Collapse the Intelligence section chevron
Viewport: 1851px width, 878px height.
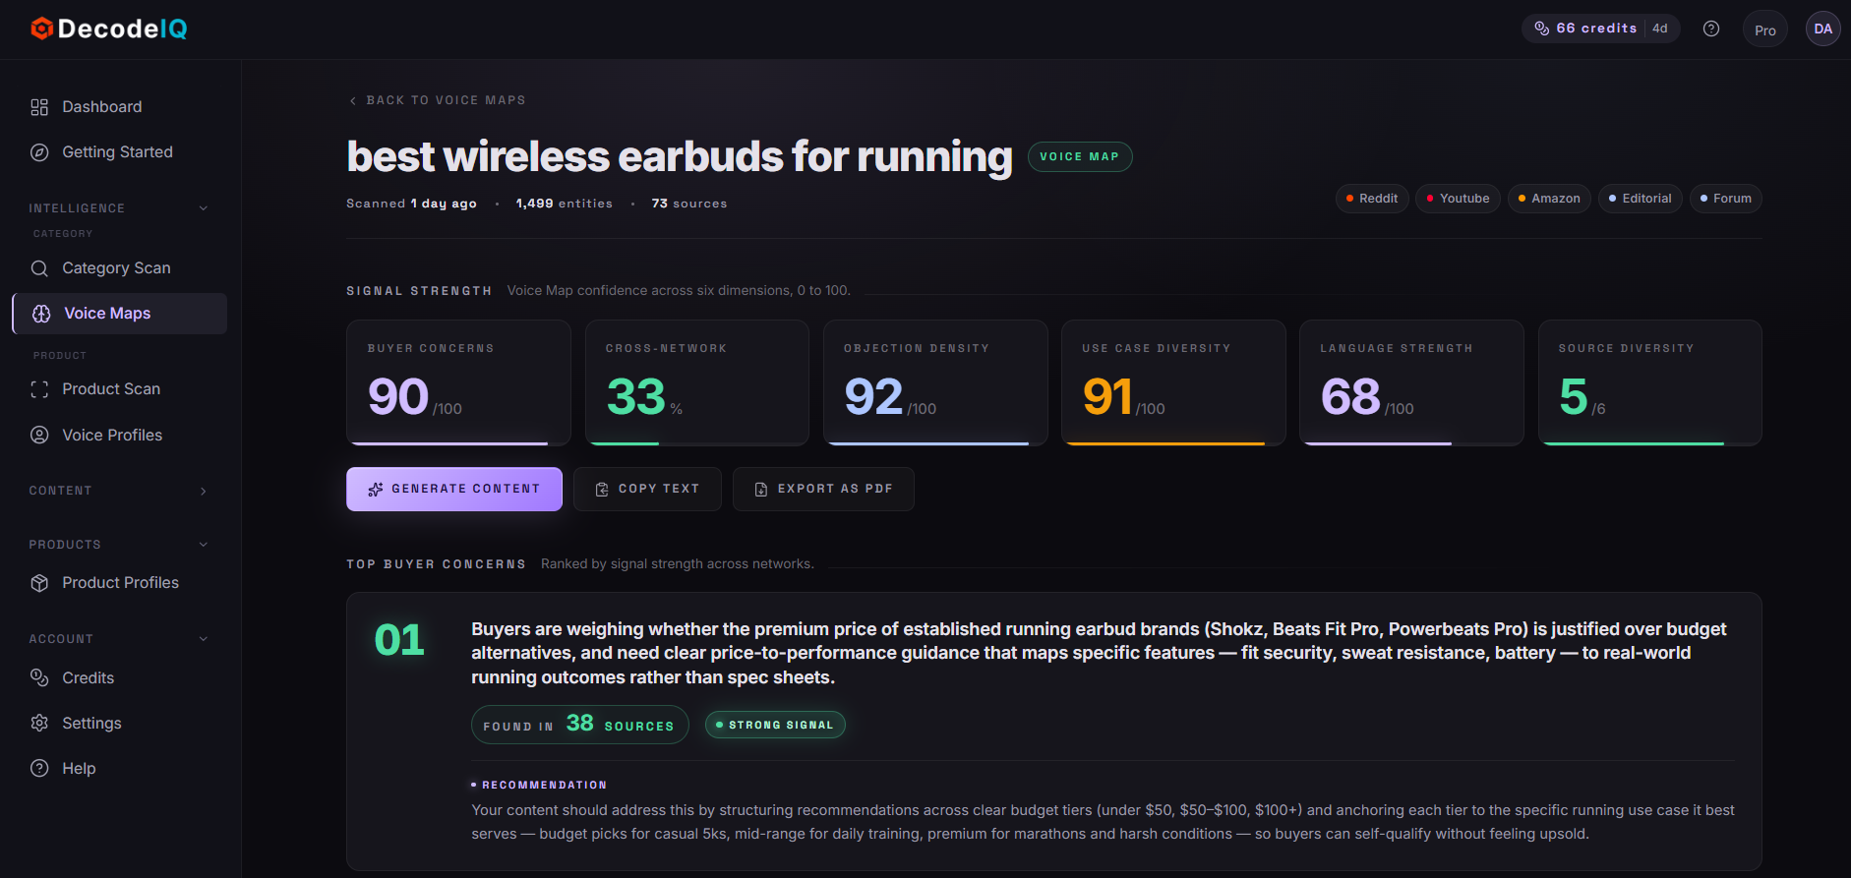(x=204, y=208)
